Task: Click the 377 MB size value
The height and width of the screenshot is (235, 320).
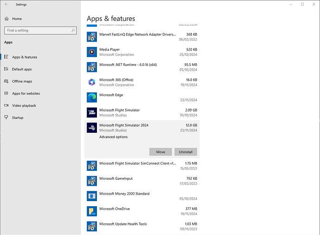Action: point(191,209)
